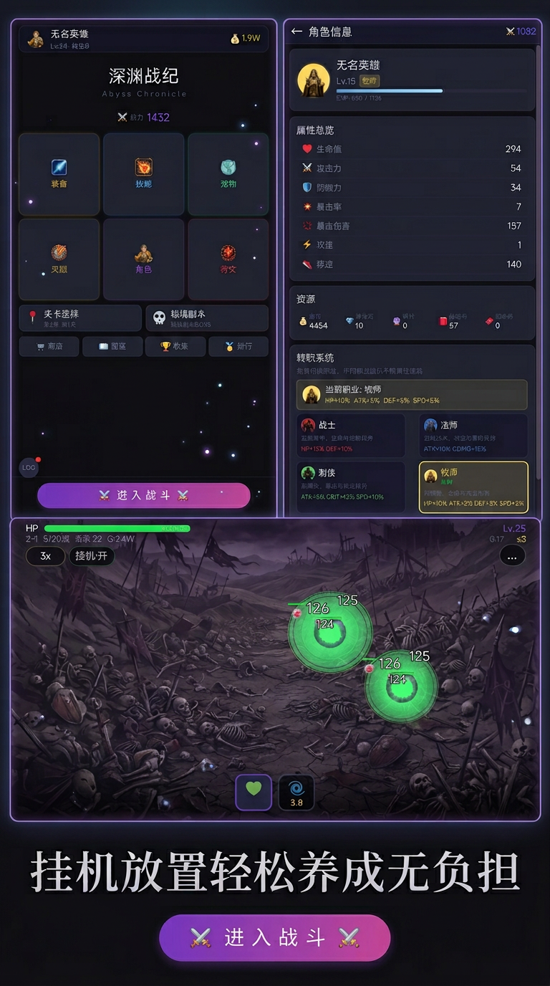This screenshot has width=550, height=986.
Task: Open the 技能 skills tile with flame icon
Action: [144, 174]
